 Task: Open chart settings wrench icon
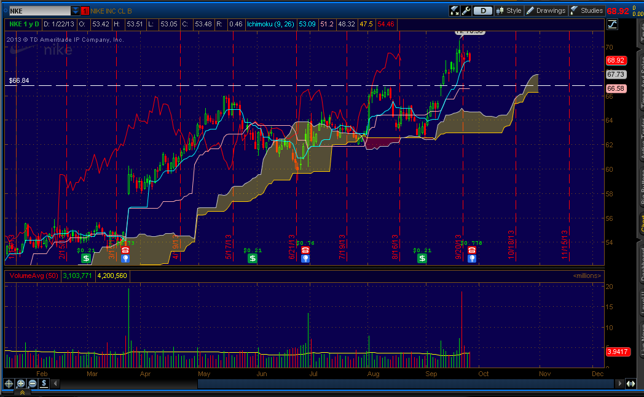pos(466,10)
